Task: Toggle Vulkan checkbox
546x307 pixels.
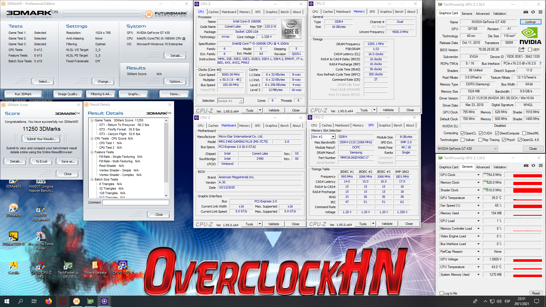Action: 463,140
